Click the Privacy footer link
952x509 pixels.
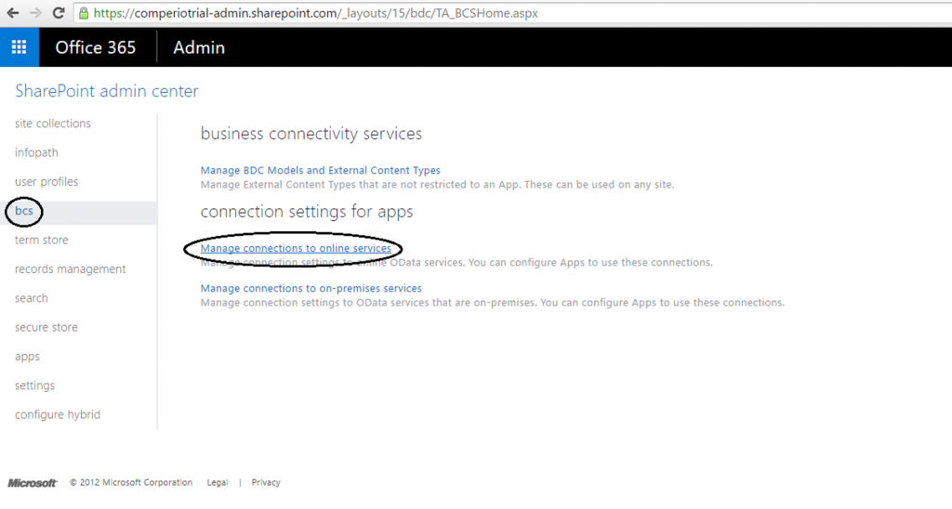(266, 482)
